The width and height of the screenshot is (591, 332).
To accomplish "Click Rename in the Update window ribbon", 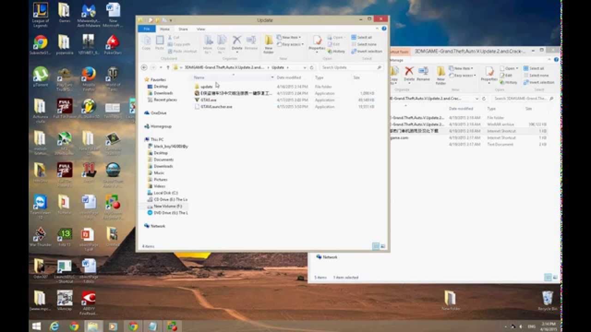I will [x=251, y=42].
